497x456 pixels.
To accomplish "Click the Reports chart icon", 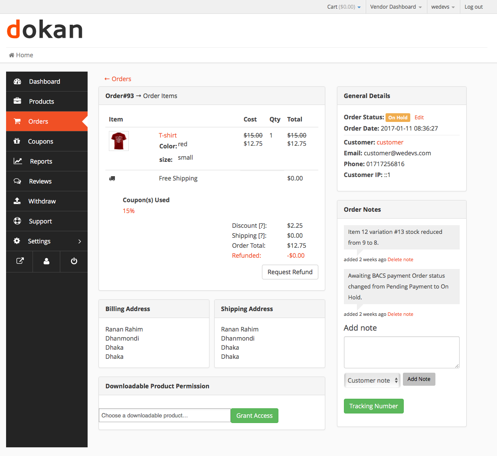I will coord(18,161).
